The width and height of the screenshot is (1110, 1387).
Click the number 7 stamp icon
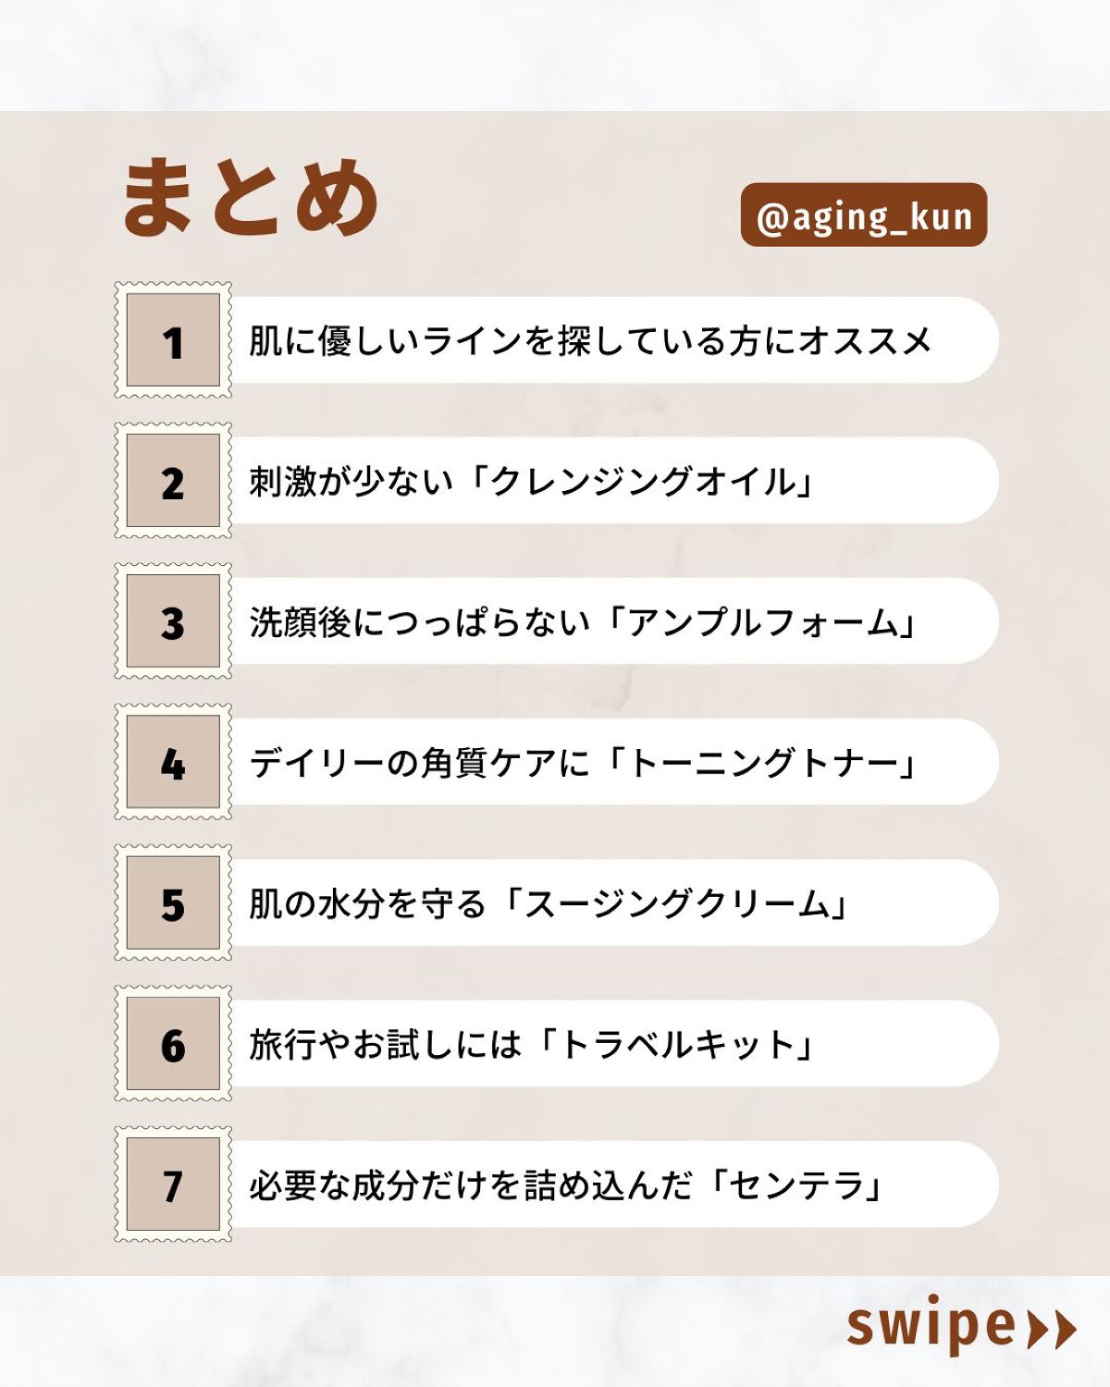click(173, 1184)
